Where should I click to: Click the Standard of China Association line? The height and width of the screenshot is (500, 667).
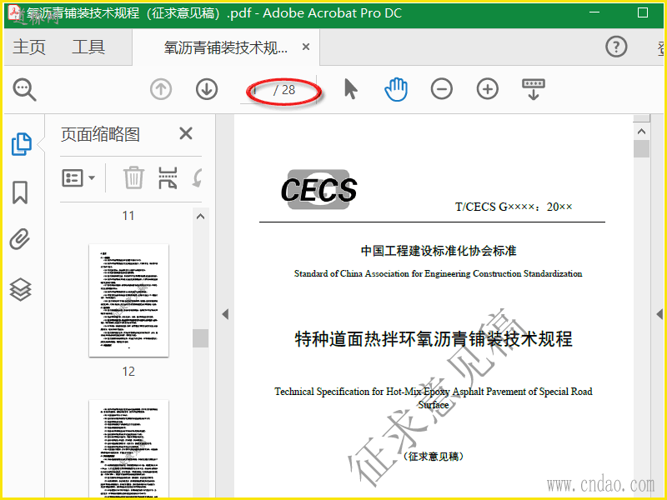439,274
